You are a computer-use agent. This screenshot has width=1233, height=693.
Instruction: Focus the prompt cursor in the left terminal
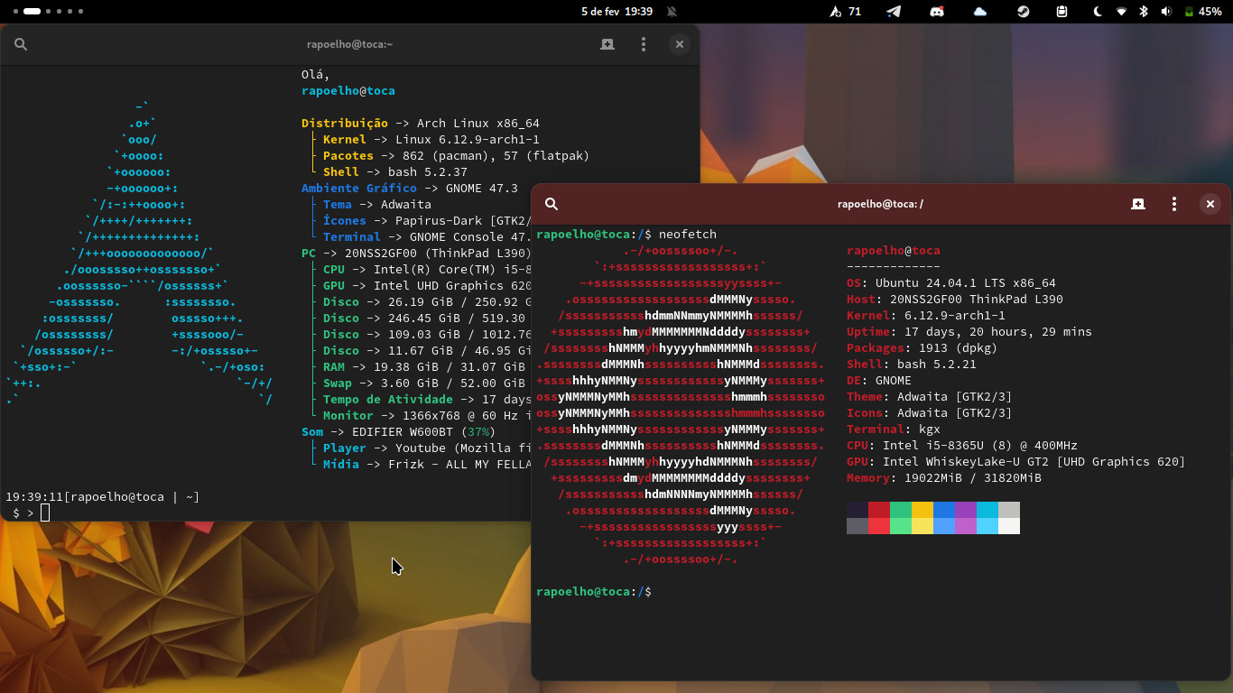[x=45, y=513]
